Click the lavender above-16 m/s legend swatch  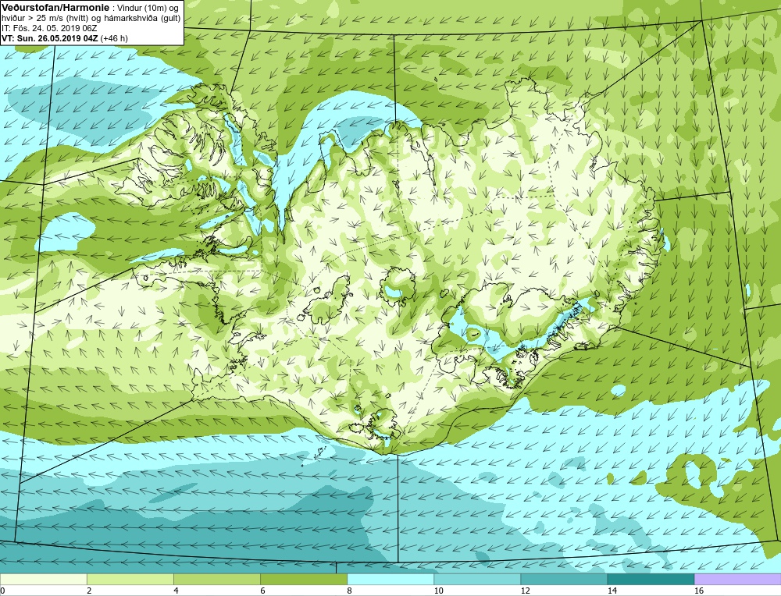pos(737,579)
